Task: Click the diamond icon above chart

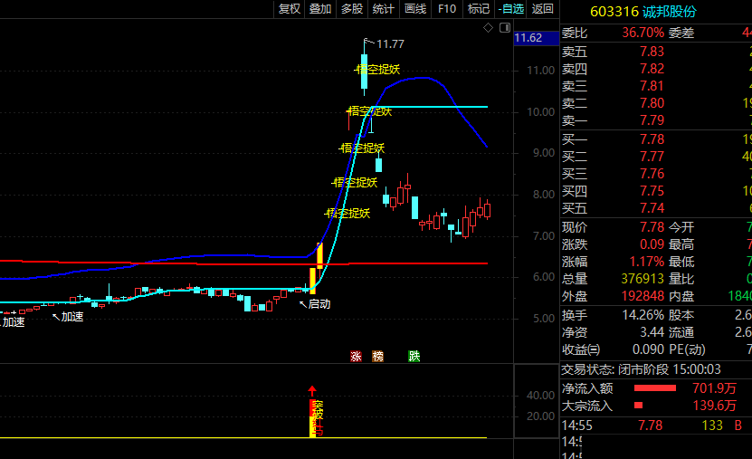Action: [x=489, y=28]
